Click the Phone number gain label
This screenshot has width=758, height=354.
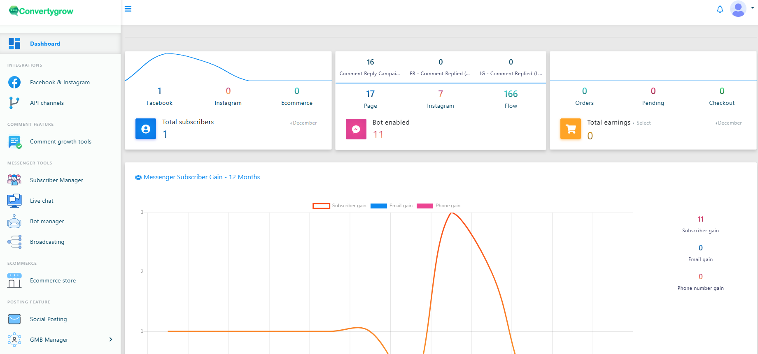[x=700, y=288]
